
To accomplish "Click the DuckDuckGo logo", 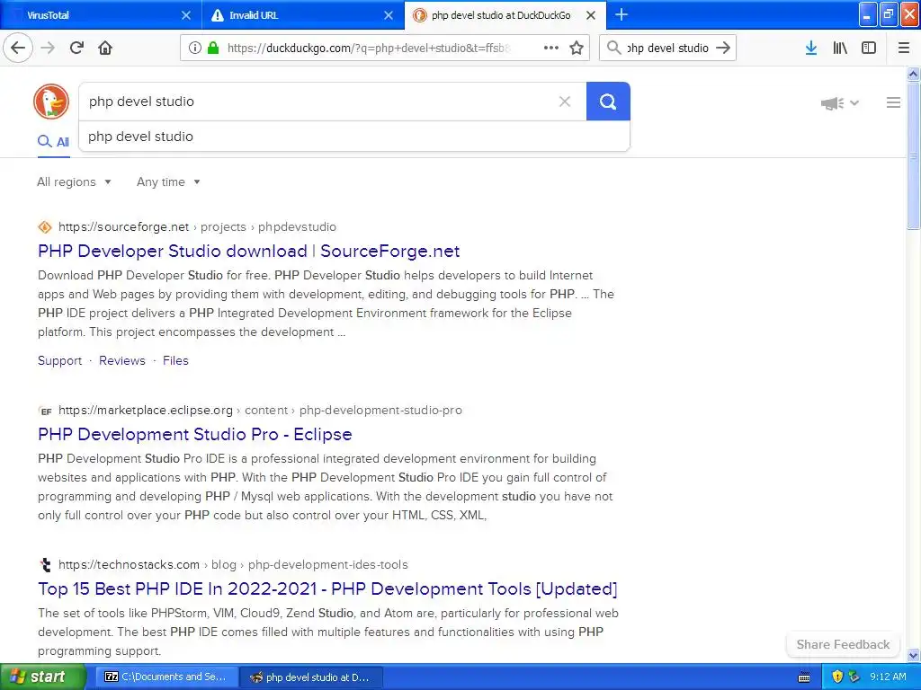I will tap(51, 102).
